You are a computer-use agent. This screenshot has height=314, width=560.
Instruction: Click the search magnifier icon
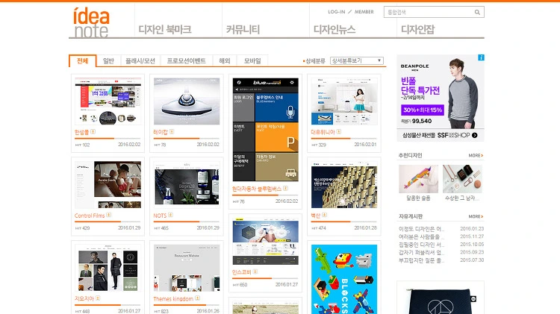[x=477, y=12]
